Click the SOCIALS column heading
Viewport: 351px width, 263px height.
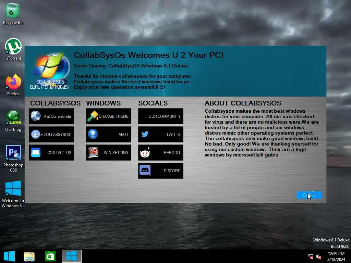click(153, 103)
